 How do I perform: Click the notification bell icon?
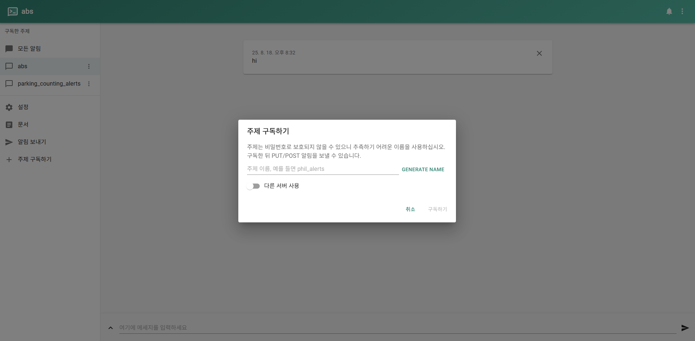[x=669, y=12]
